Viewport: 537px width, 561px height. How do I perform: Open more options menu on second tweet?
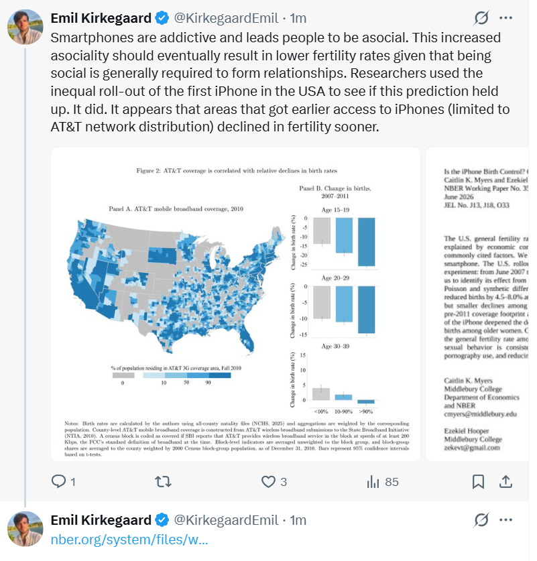tap(505, 520)
